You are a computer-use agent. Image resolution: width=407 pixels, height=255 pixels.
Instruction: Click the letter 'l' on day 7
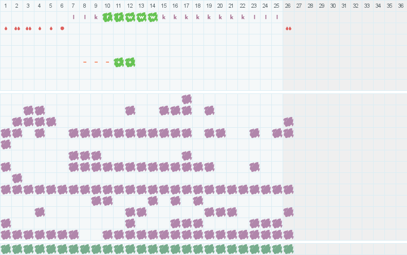coord(73,17)
